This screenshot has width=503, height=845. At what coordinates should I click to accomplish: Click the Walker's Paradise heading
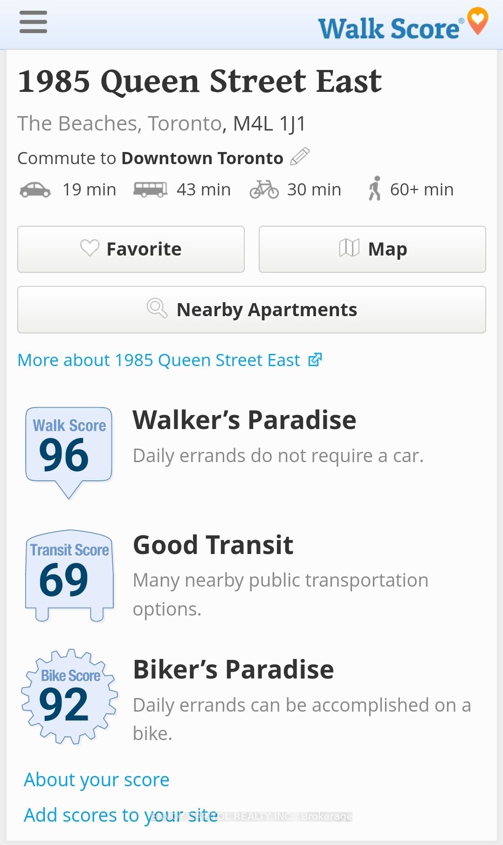(x=244, y=420)
